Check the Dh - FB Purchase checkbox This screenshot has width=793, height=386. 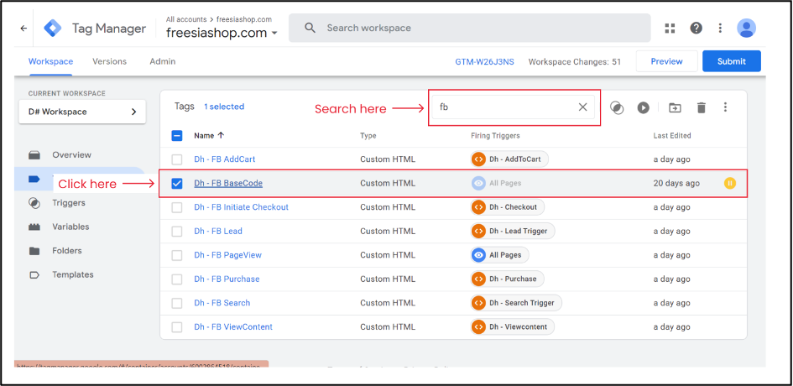coord(176,279)
